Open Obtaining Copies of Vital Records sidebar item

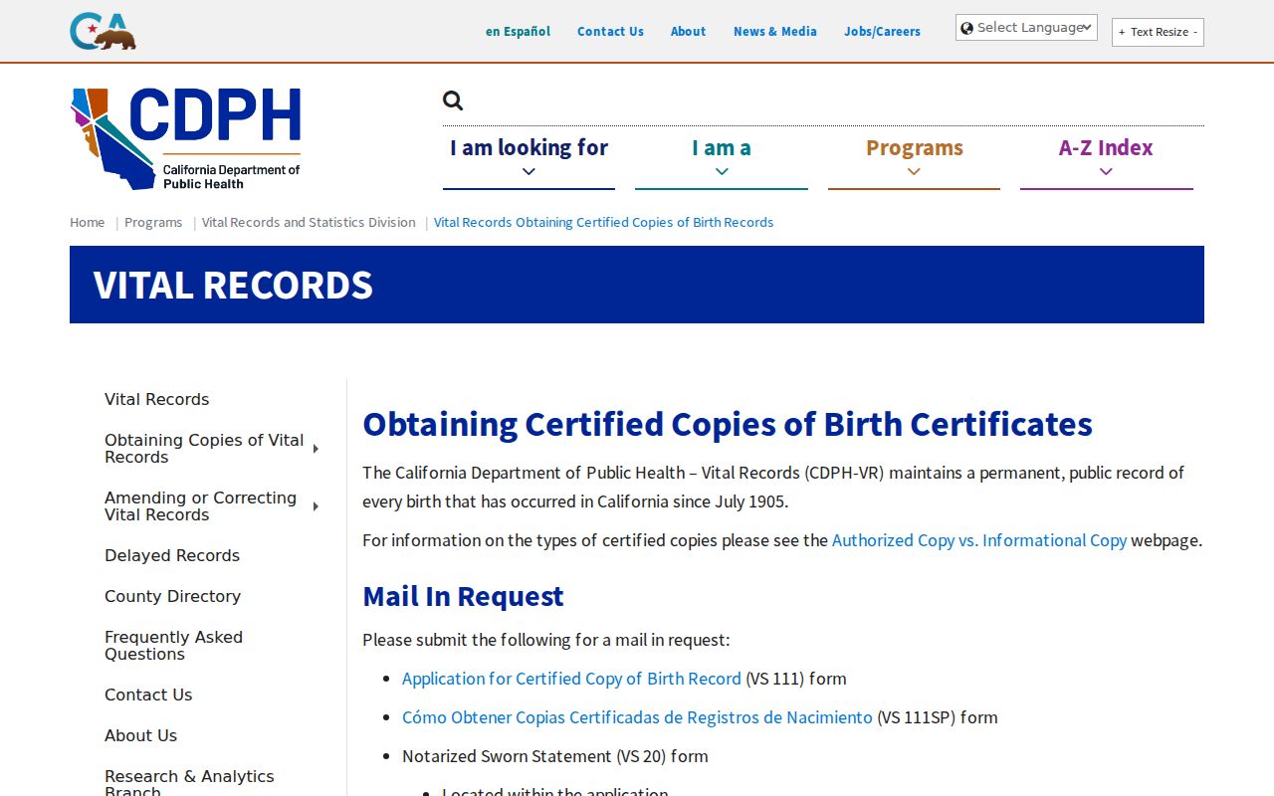(x=204, y=449)
